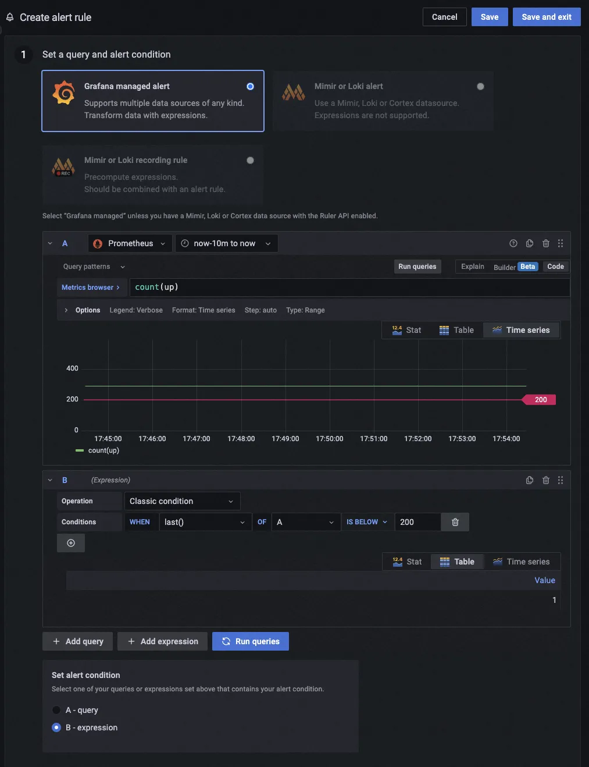Select Grafana managed alert radio option
This screenshot has width=589, height=767.
point(250,86)
